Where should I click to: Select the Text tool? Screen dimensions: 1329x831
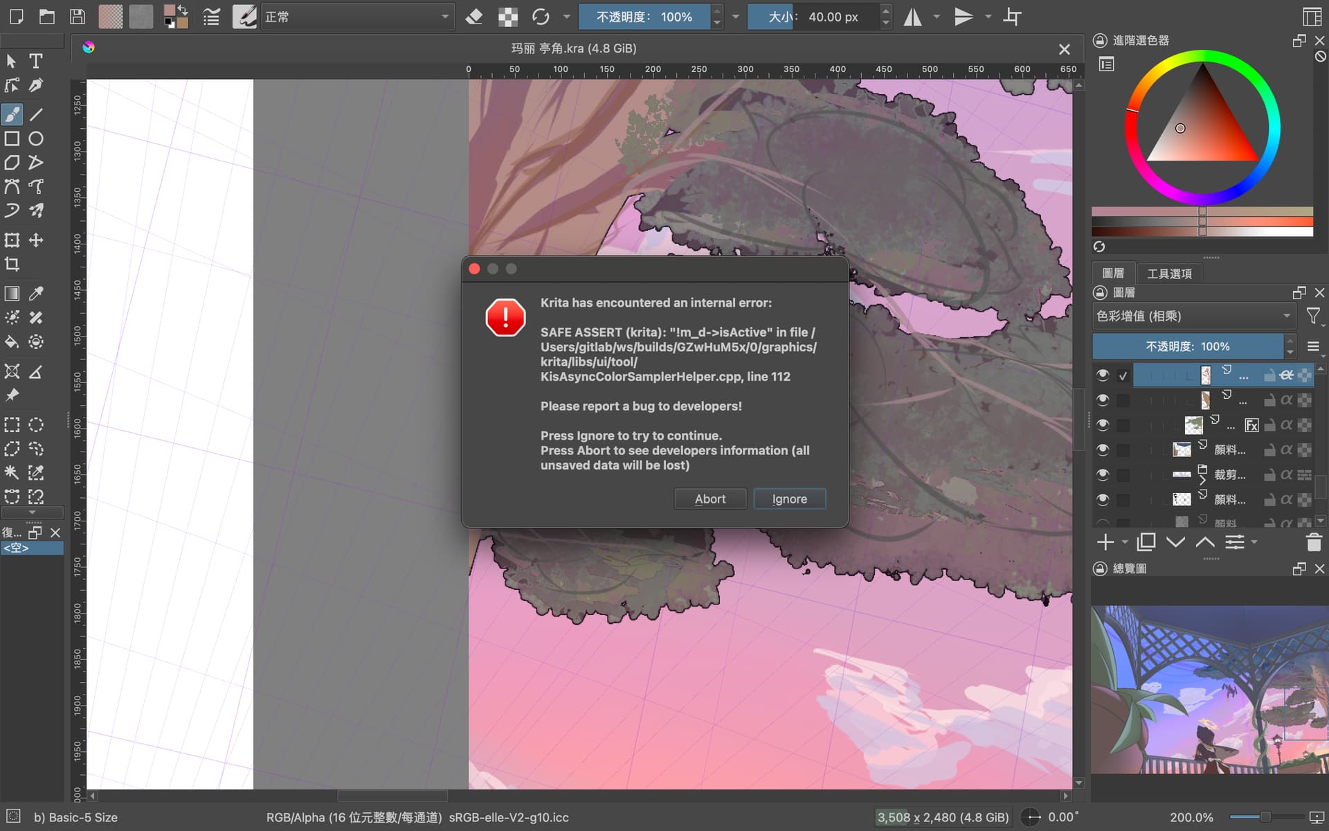(x=36, y=61)
